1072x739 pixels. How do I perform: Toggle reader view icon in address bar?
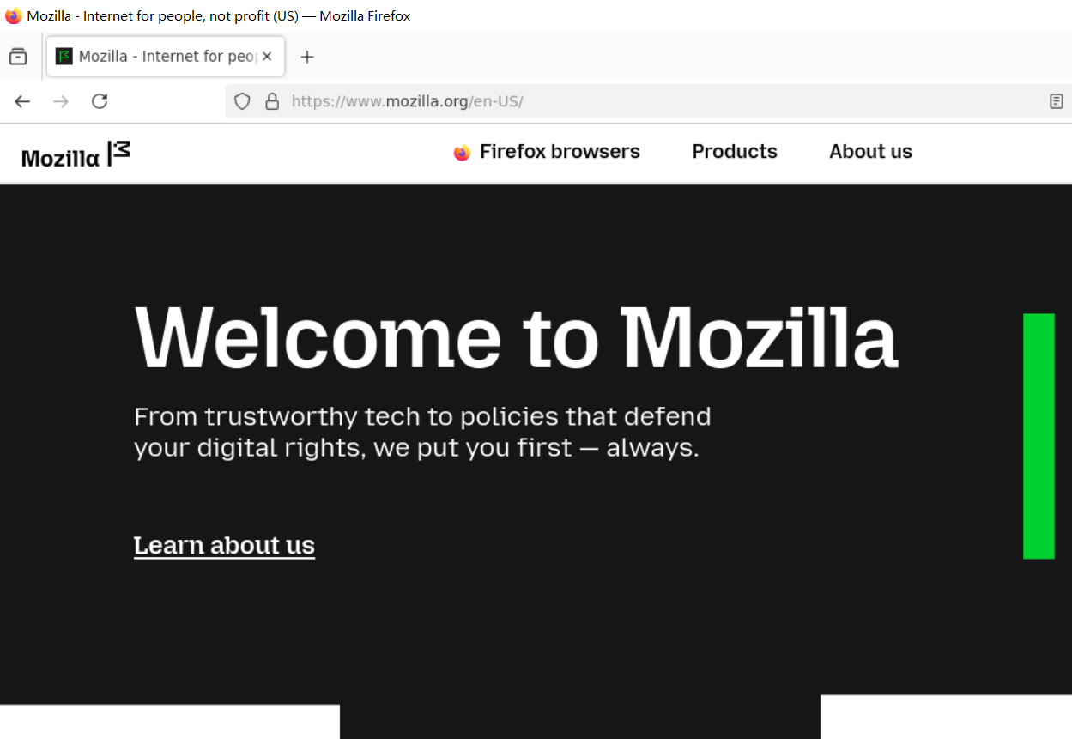(1057, 101)
